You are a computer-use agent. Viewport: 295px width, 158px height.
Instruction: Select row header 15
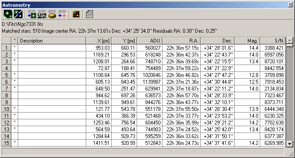click(x=7, y=143)
